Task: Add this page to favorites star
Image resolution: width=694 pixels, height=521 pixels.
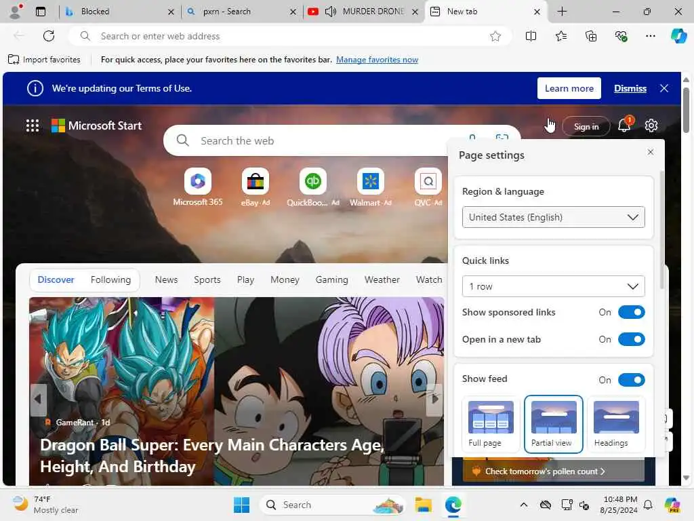Action: click(495, 36)
